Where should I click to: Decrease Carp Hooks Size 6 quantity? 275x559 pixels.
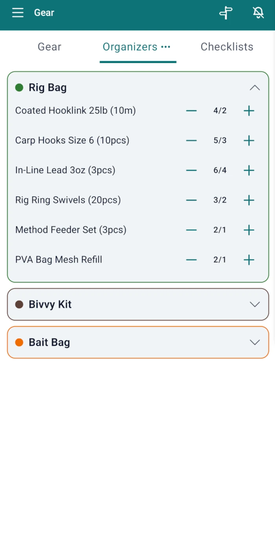191,141
